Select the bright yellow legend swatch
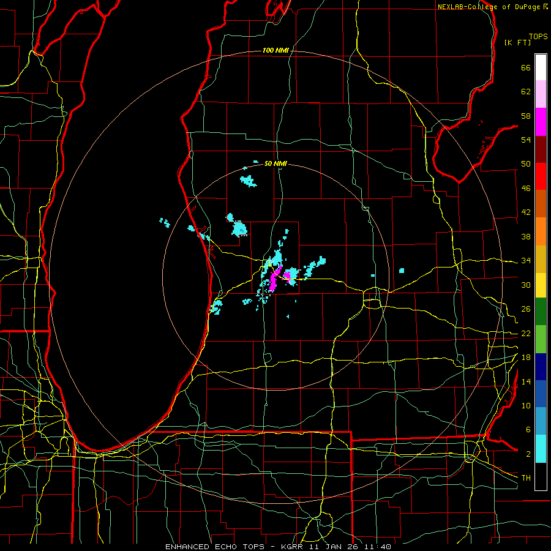This screenshot has width=551, height=551. (x=541, y=285)
